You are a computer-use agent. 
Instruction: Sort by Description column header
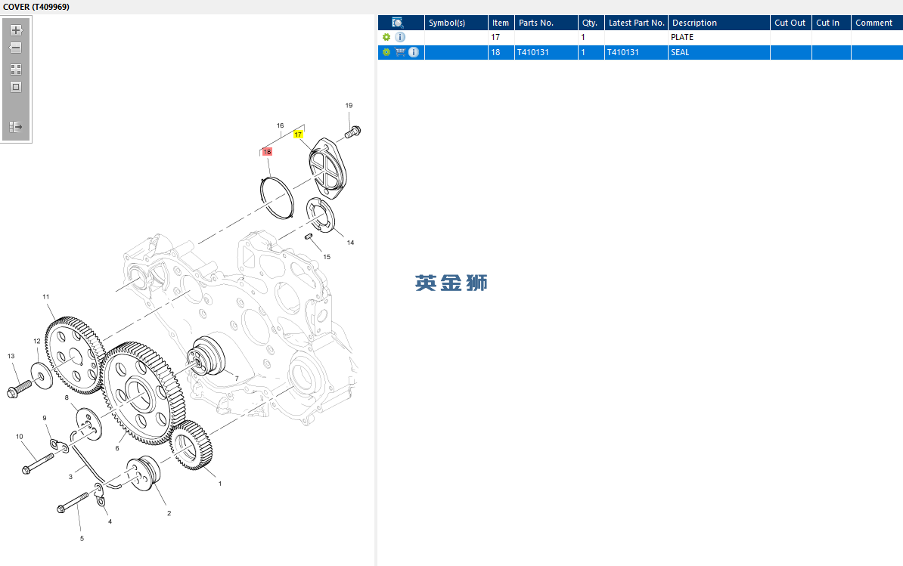719,23
